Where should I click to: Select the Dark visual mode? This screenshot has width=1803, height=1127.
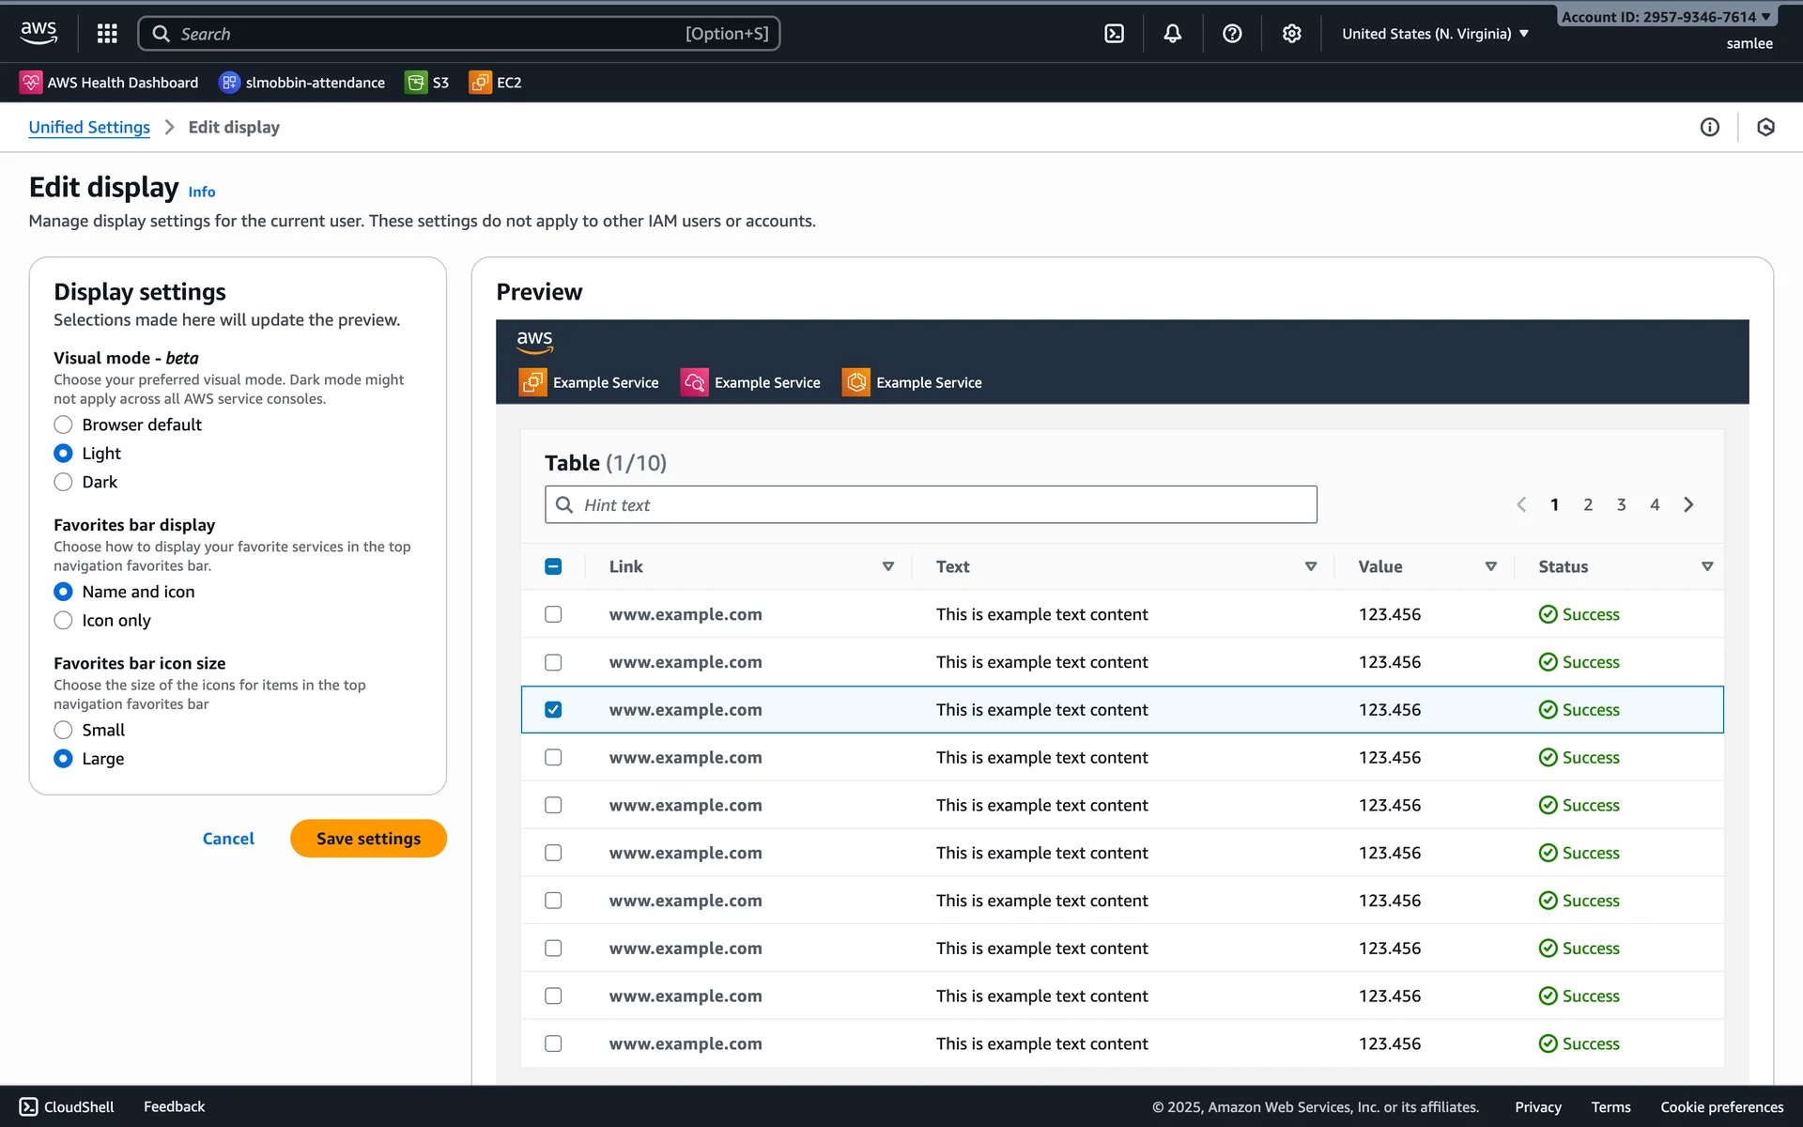[63, 482]
